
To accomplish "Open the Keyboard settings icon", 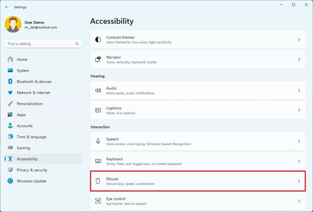I will [98, 161].
